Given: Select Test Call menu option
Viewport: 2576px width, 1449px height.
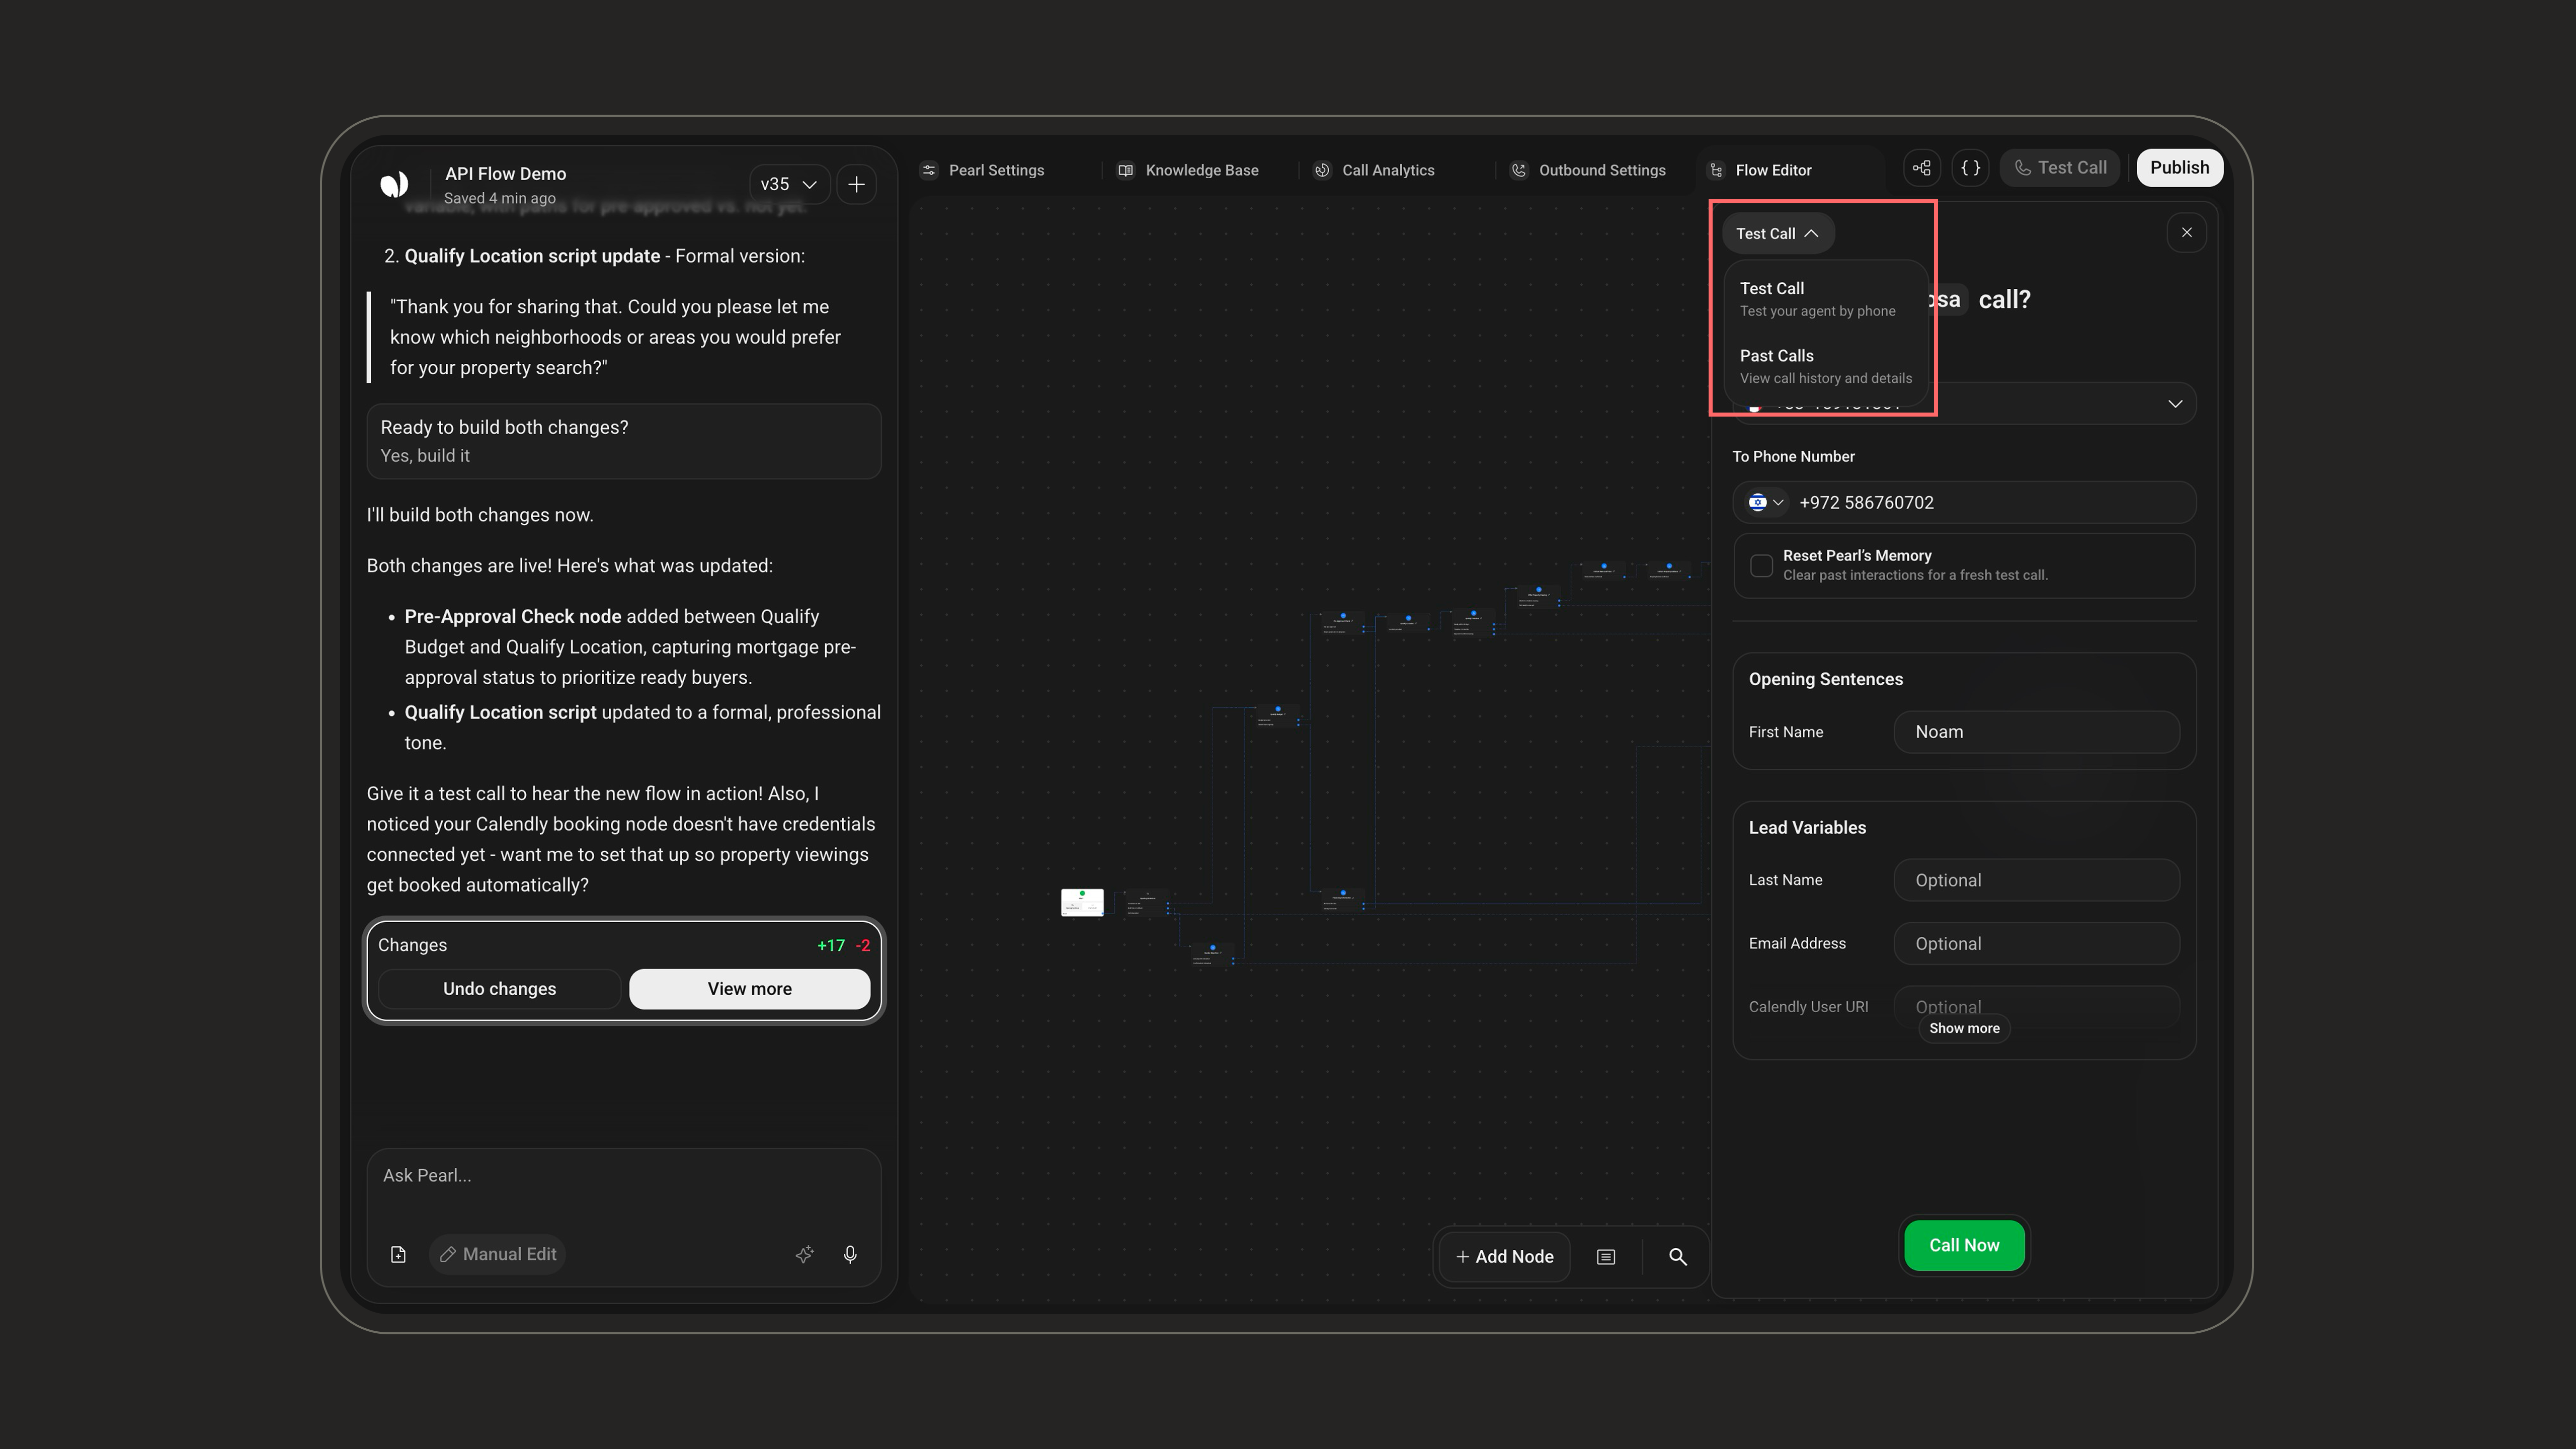Looking at the screenshot, I should tap(1826, 298).
